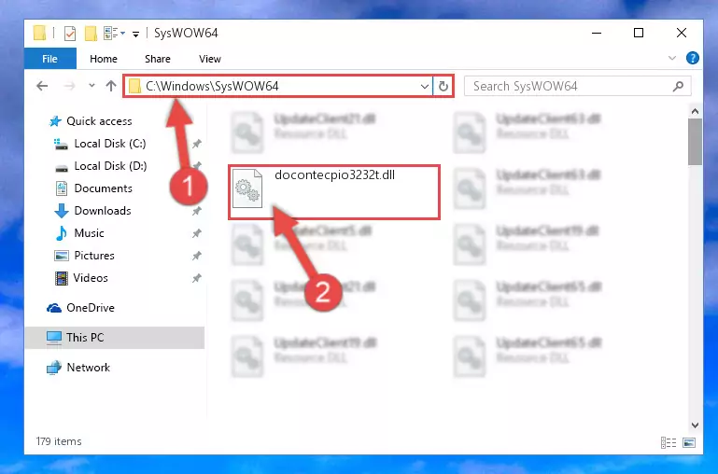Click the scrollbar down arrow
The image size is (718, 474).
tap(695, 425)
